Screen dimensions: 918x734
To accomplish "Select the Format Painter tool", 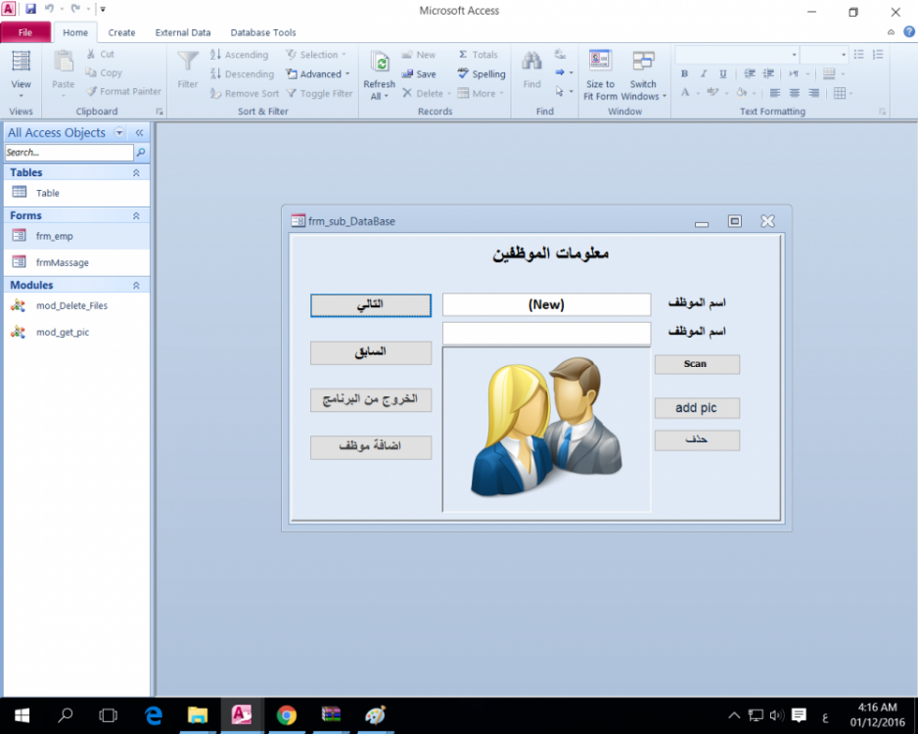I will [123, 91].
